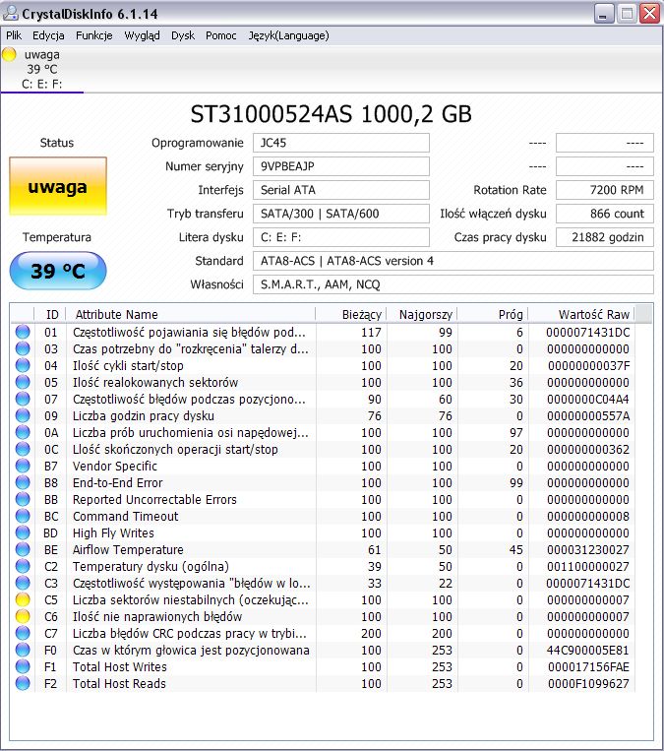Select the Ilość realokowanych sektorów row

(323, 382)
